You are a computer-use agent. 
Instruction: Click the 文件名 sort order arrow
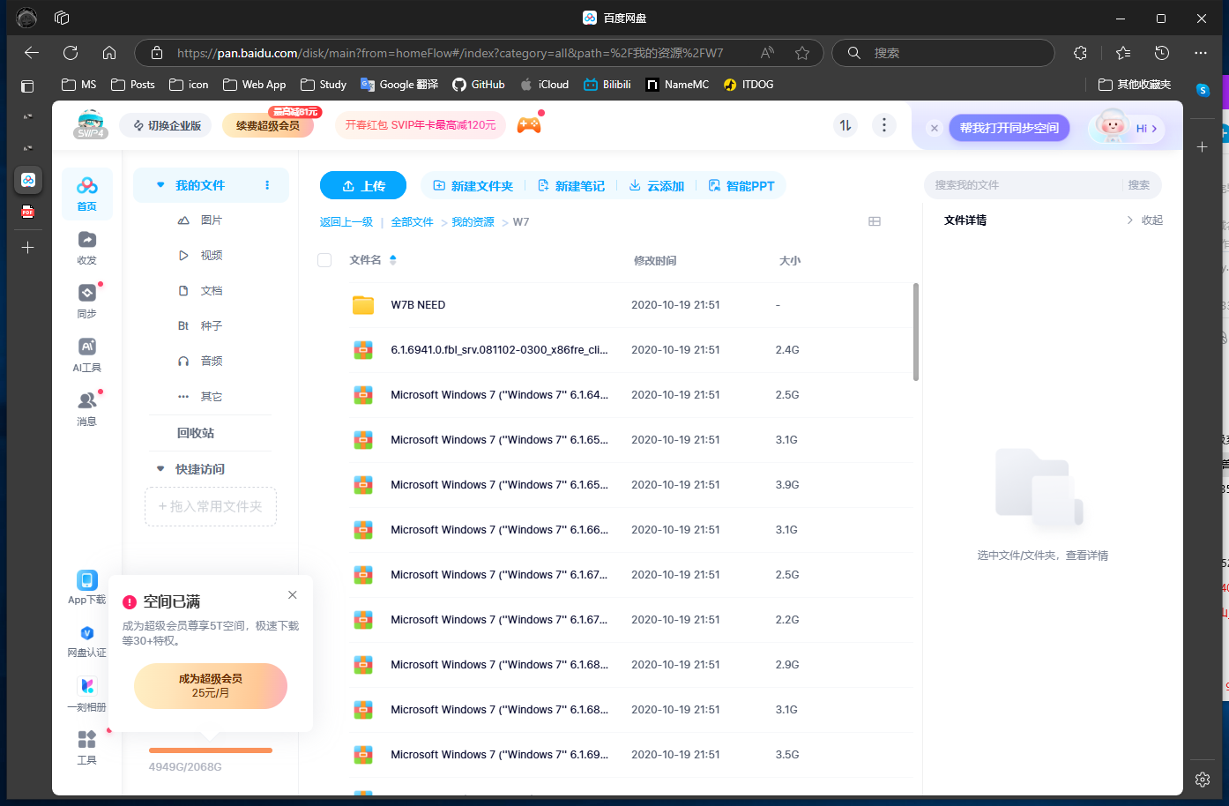tap(393, 260)
